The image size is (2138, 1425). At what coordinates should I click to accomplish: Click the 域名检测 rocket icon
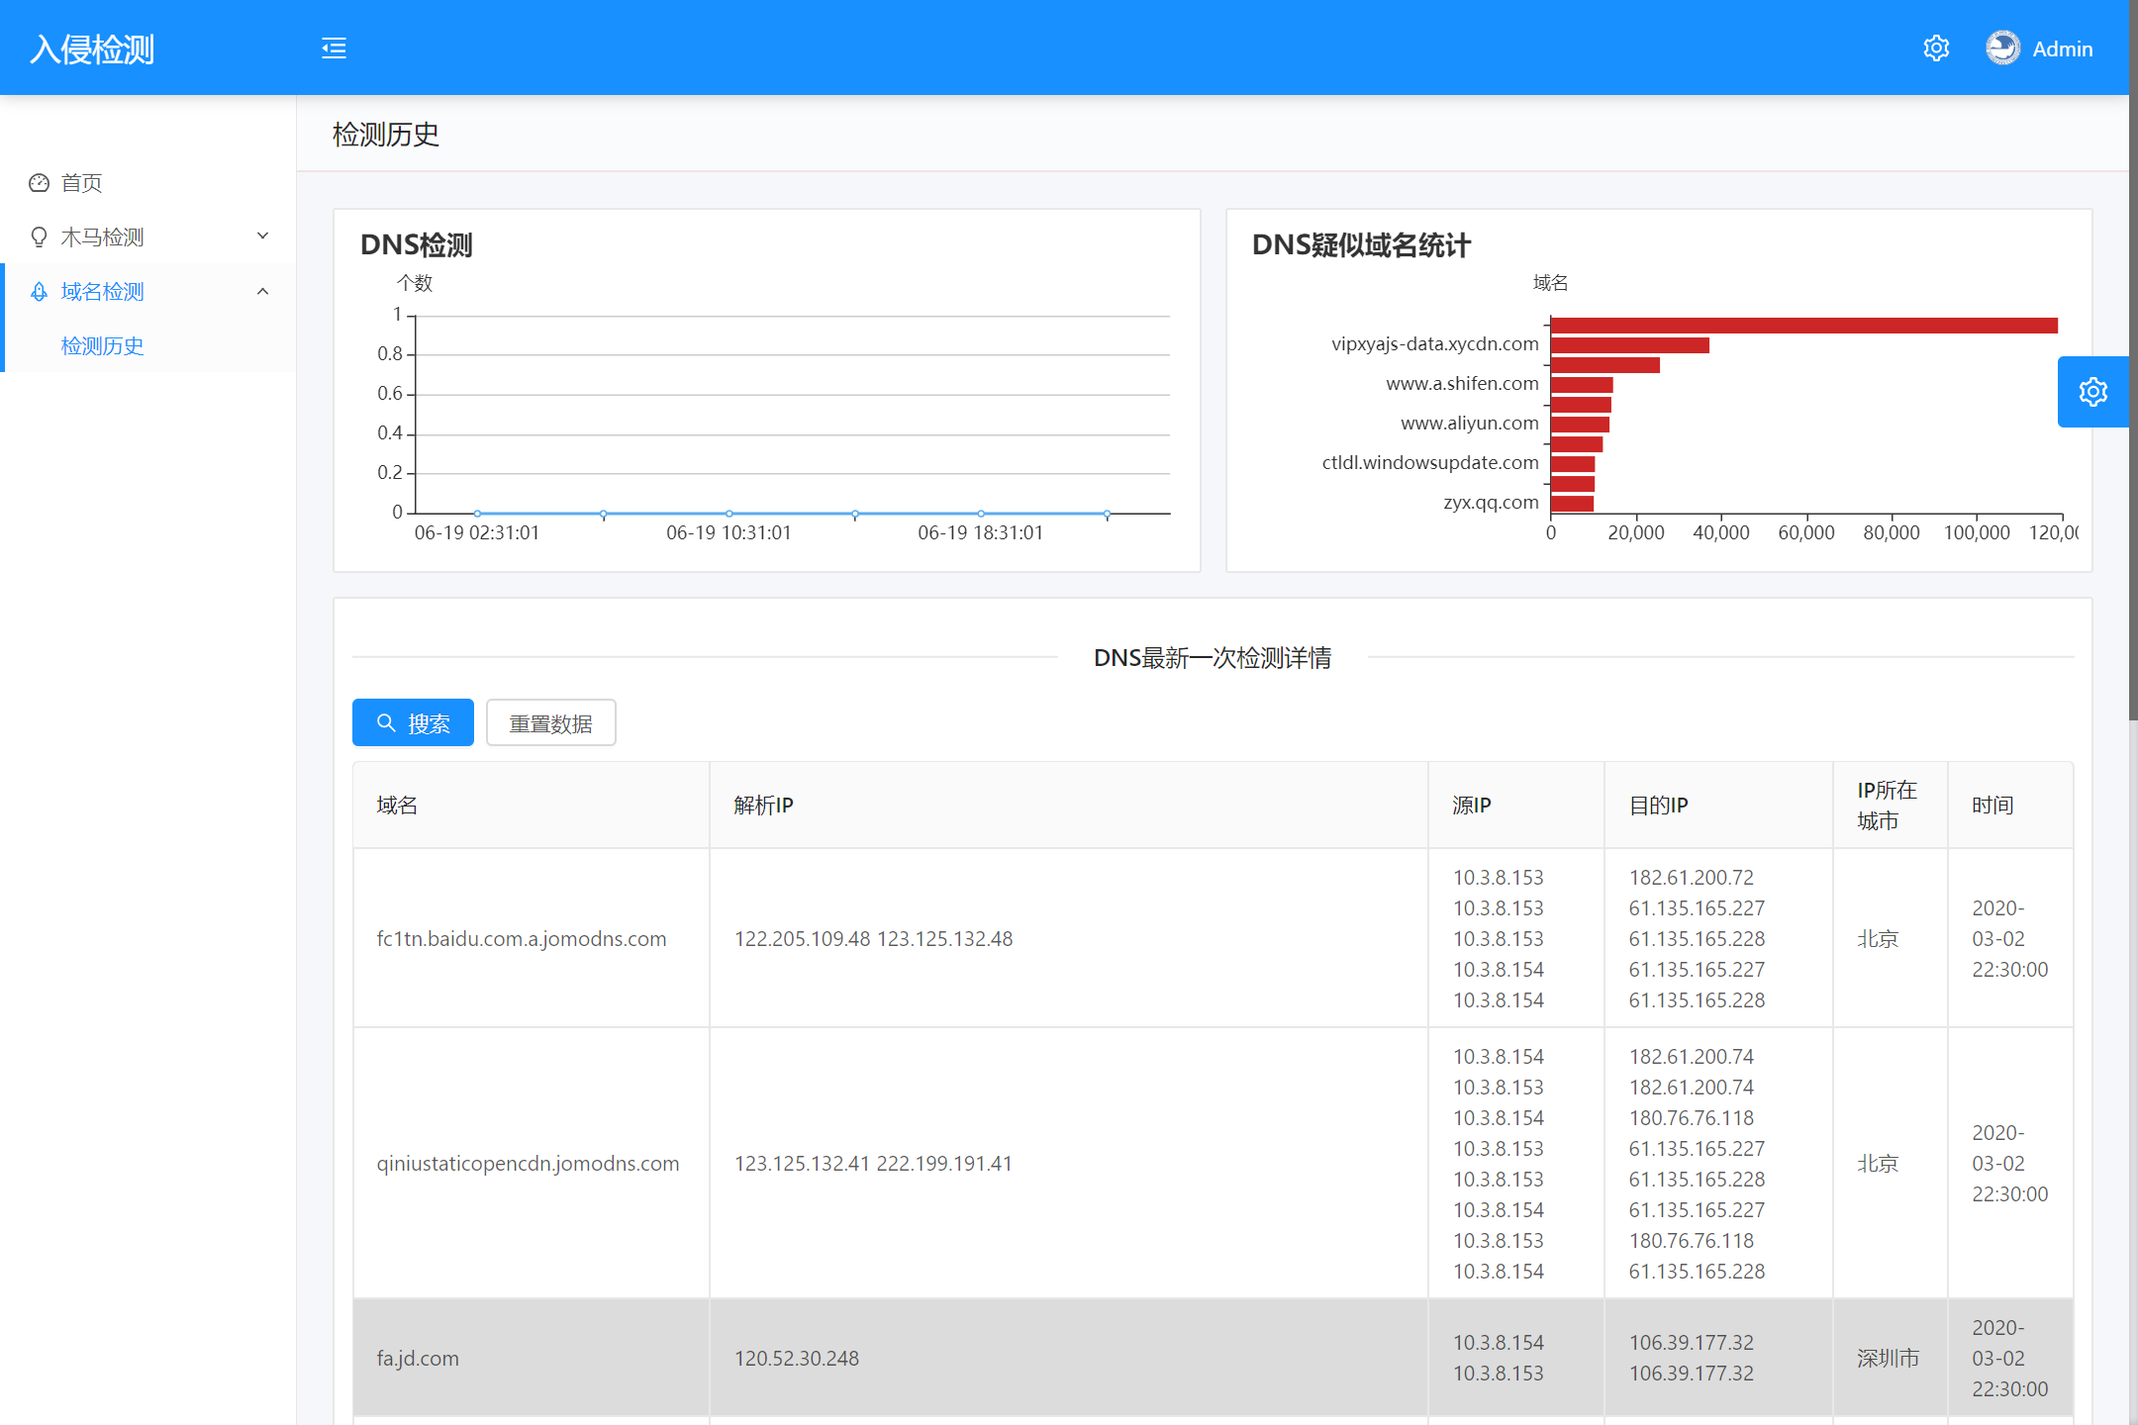[x=40, y=292]
